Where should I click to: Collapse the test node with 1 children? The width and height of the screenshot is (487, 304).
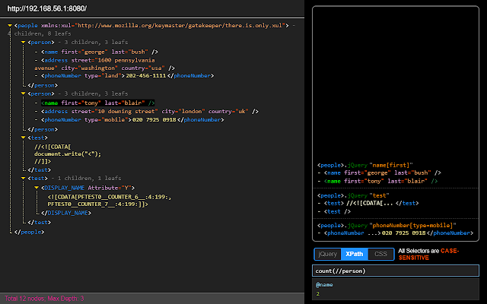pos(24,178)
